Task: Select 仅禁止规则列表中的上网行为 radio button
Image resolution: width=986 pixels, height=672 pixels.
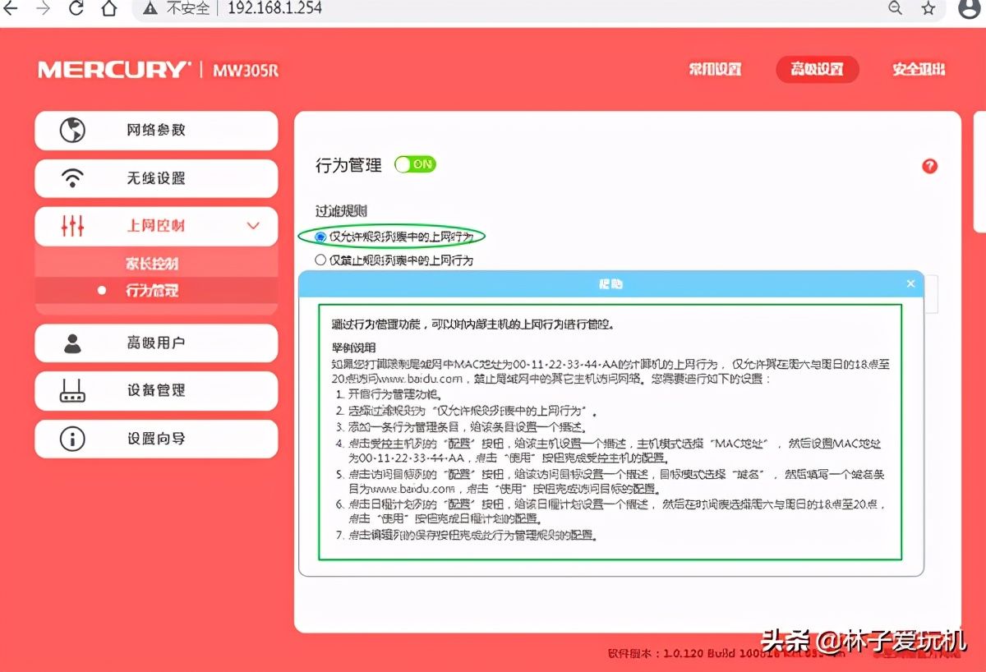Action: coord(321,260)
